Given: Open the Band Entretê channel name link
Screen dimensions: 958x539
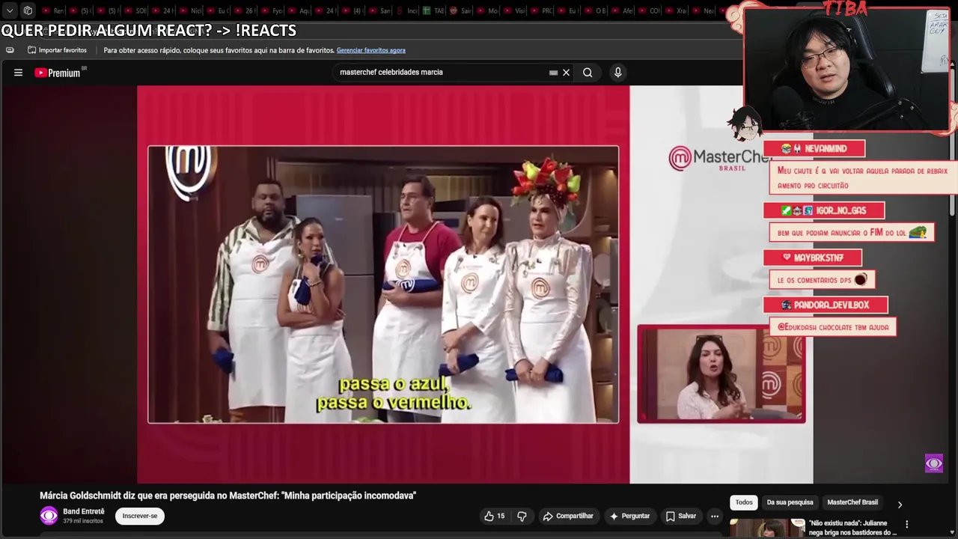Looking at the screenshot, I should (x=84, y=511).
